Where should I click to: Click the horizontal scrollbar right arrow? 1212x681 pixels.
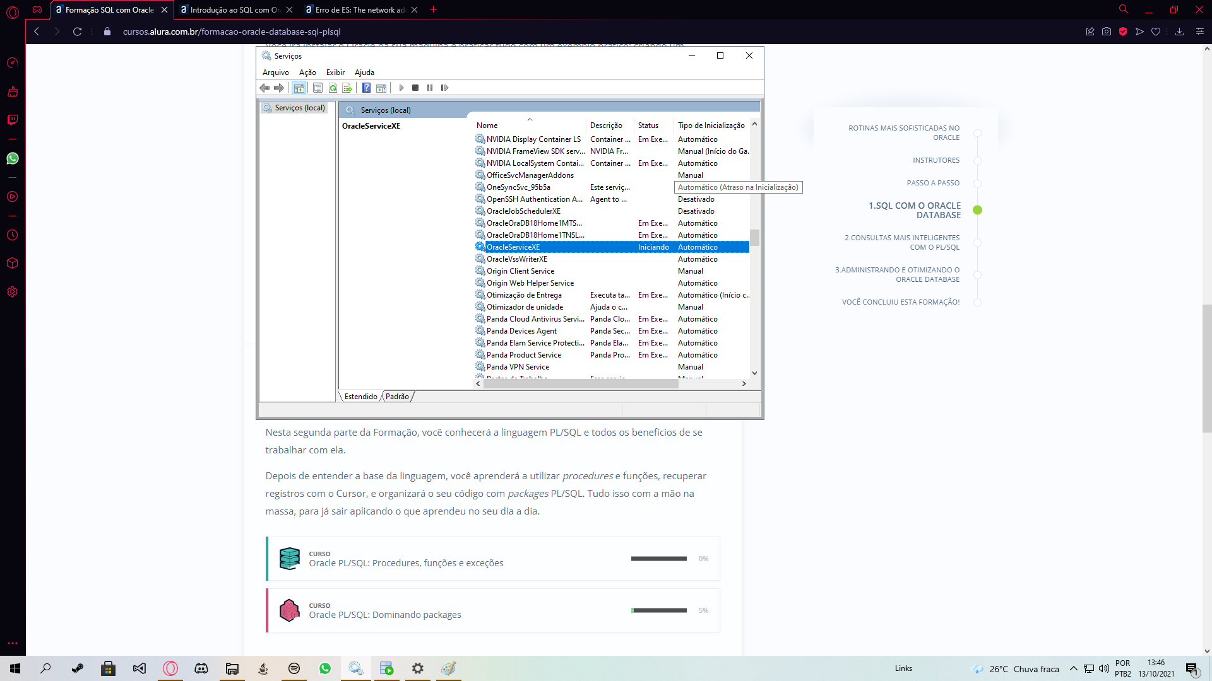pyautogui.click(x=744, y=383)
